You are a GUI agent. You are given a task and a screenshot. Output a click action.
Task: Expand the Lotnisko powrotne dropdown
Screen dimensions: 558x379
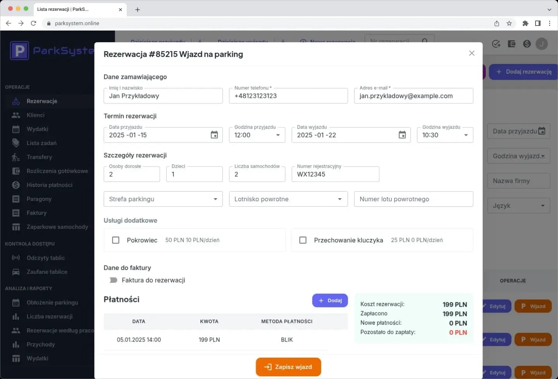tap(288, 199)
